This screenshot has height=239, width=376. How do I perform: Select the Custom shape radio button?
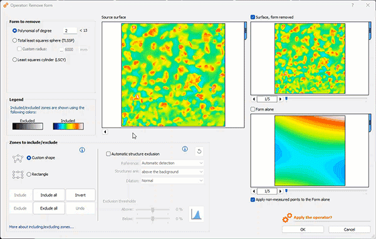[x=29, y=158]
